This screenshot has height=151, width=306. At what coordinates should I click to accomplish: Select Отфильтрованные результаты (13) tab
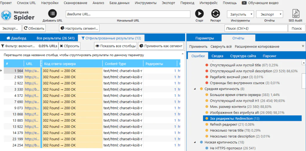[x=111, y=38]
